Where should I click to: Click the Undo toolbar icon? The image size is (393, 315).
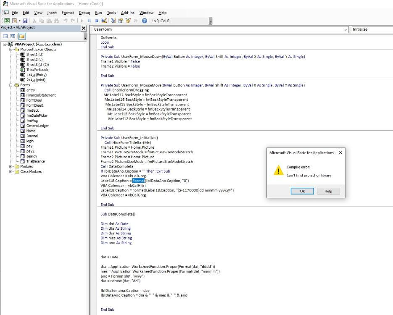click(66, 21)
